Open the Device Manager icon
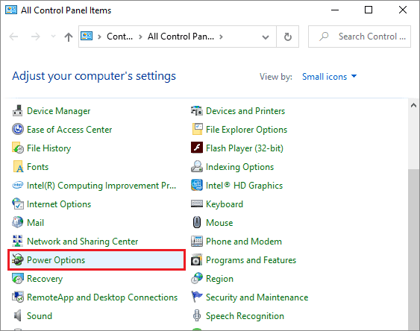This screenshot has width=420, height=331. click(x=18, y=111)
